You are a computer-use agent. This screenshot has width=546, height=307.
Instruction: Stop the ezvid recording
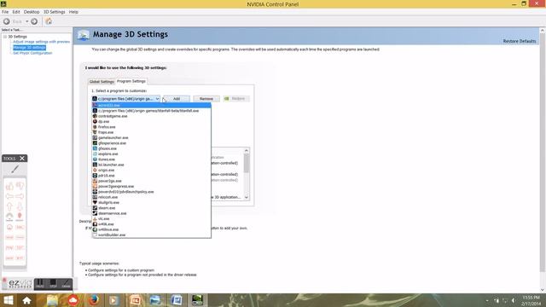pos(53,284)
